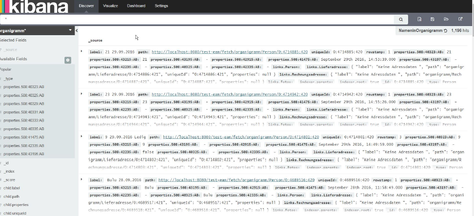Image resolution: width=474 pixels, height=216 pixels.
Task: Click the search magnifier button
Action: coord(401,19)
